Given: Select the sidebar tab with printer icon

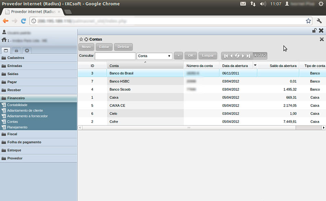Looking at the screenshot, I should click(16, 50).
